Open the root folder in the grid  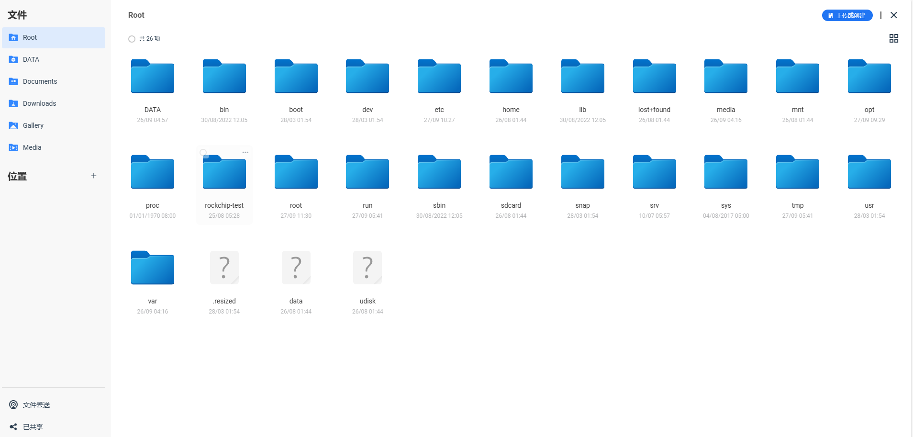(x=296, y=172)
